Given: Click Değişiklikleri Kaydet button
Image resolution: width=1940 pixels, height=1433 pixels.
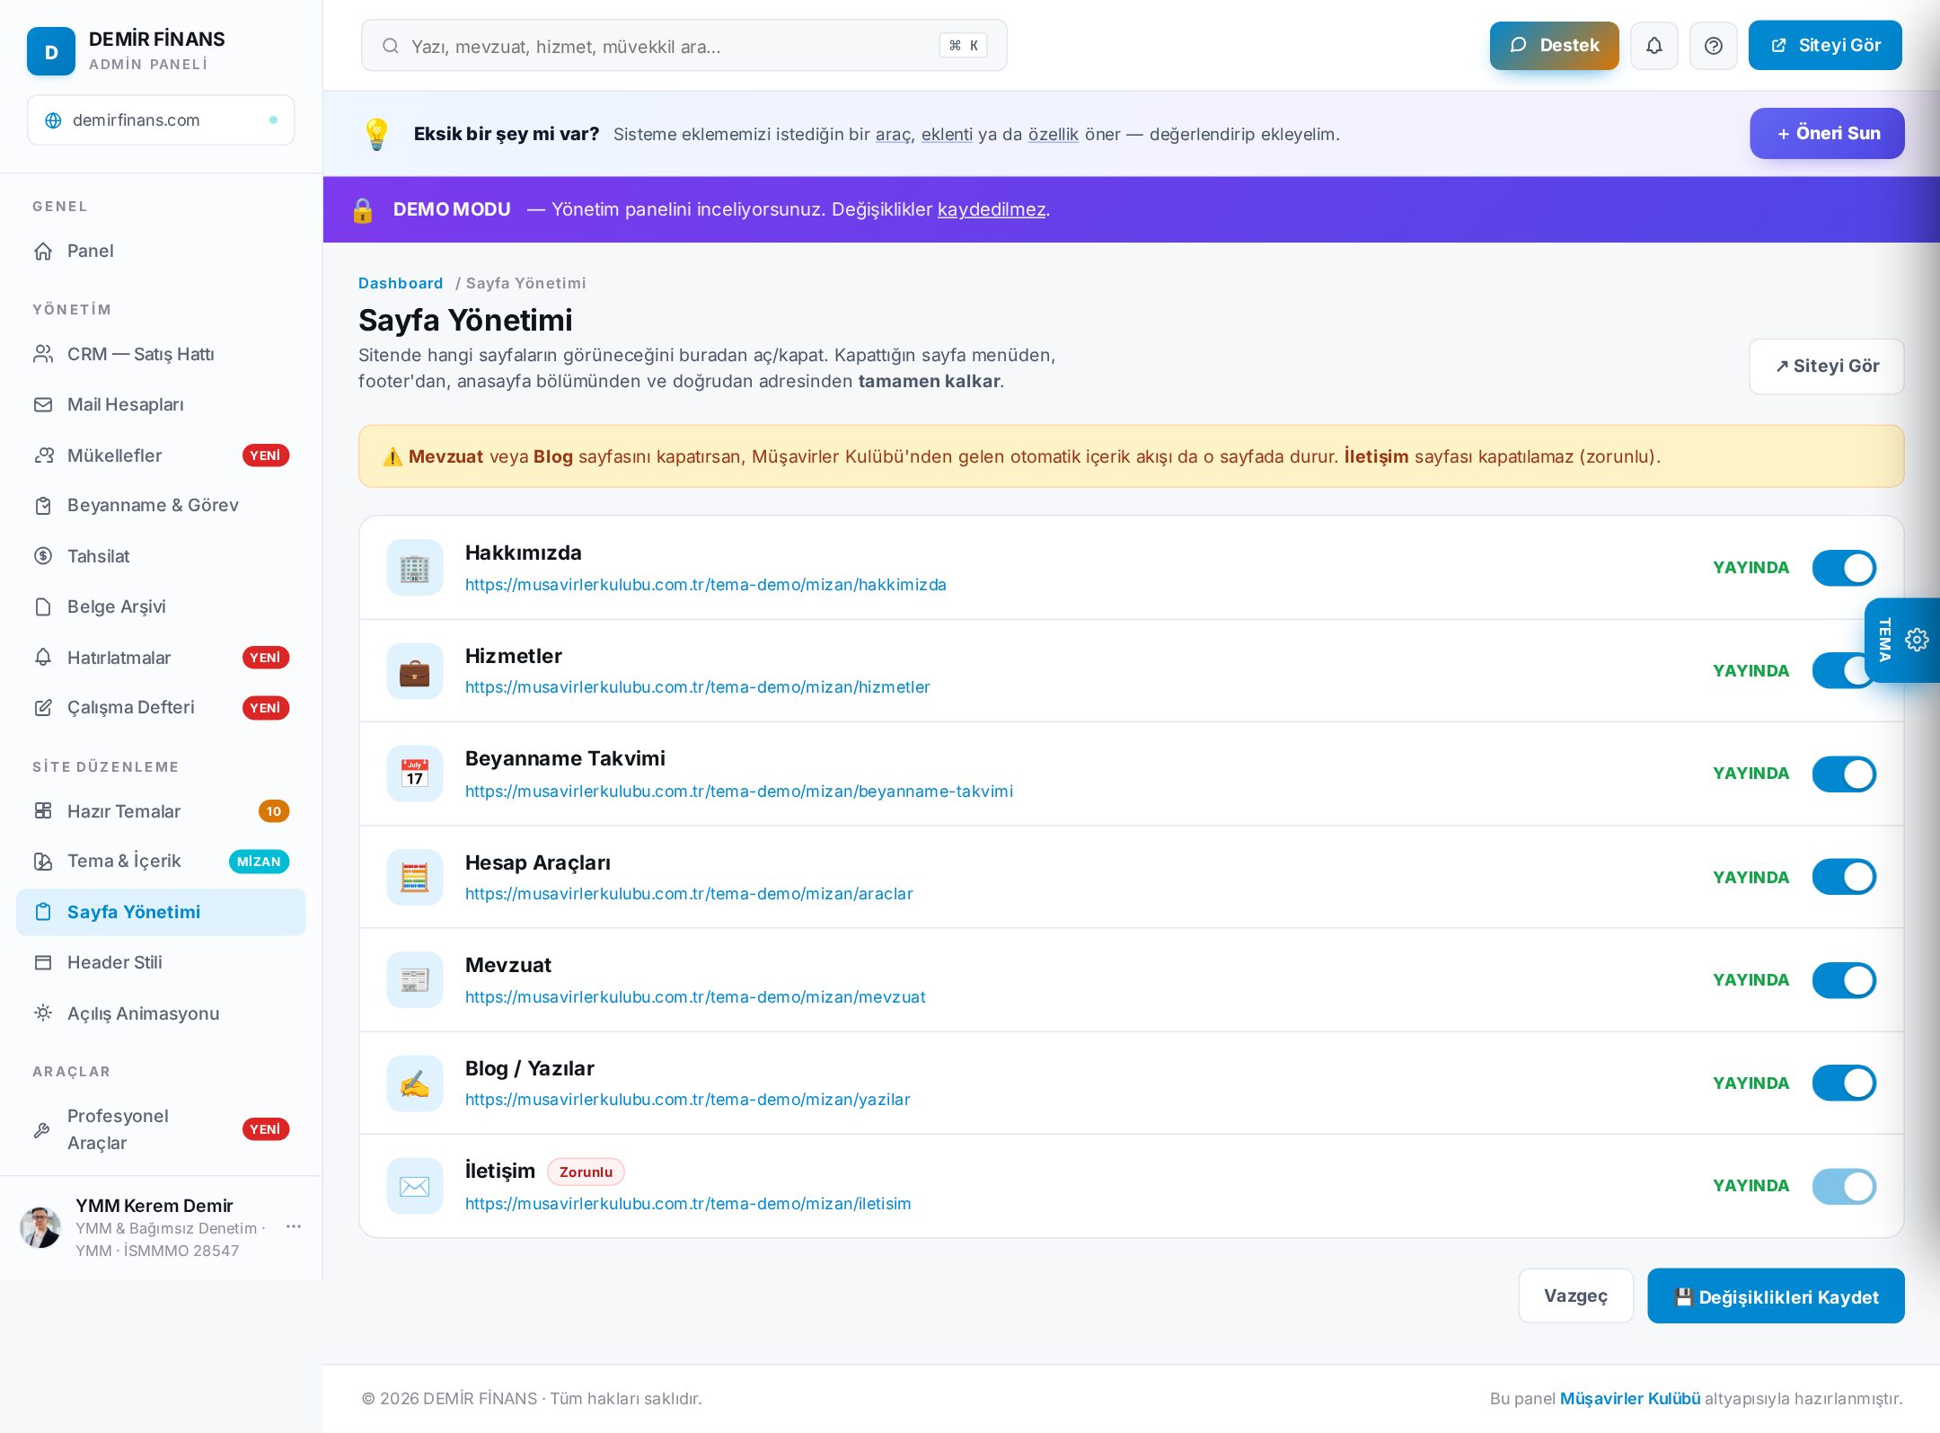Looking at the screenshot, I should pyautogui.click(x=1776, y=1296).
